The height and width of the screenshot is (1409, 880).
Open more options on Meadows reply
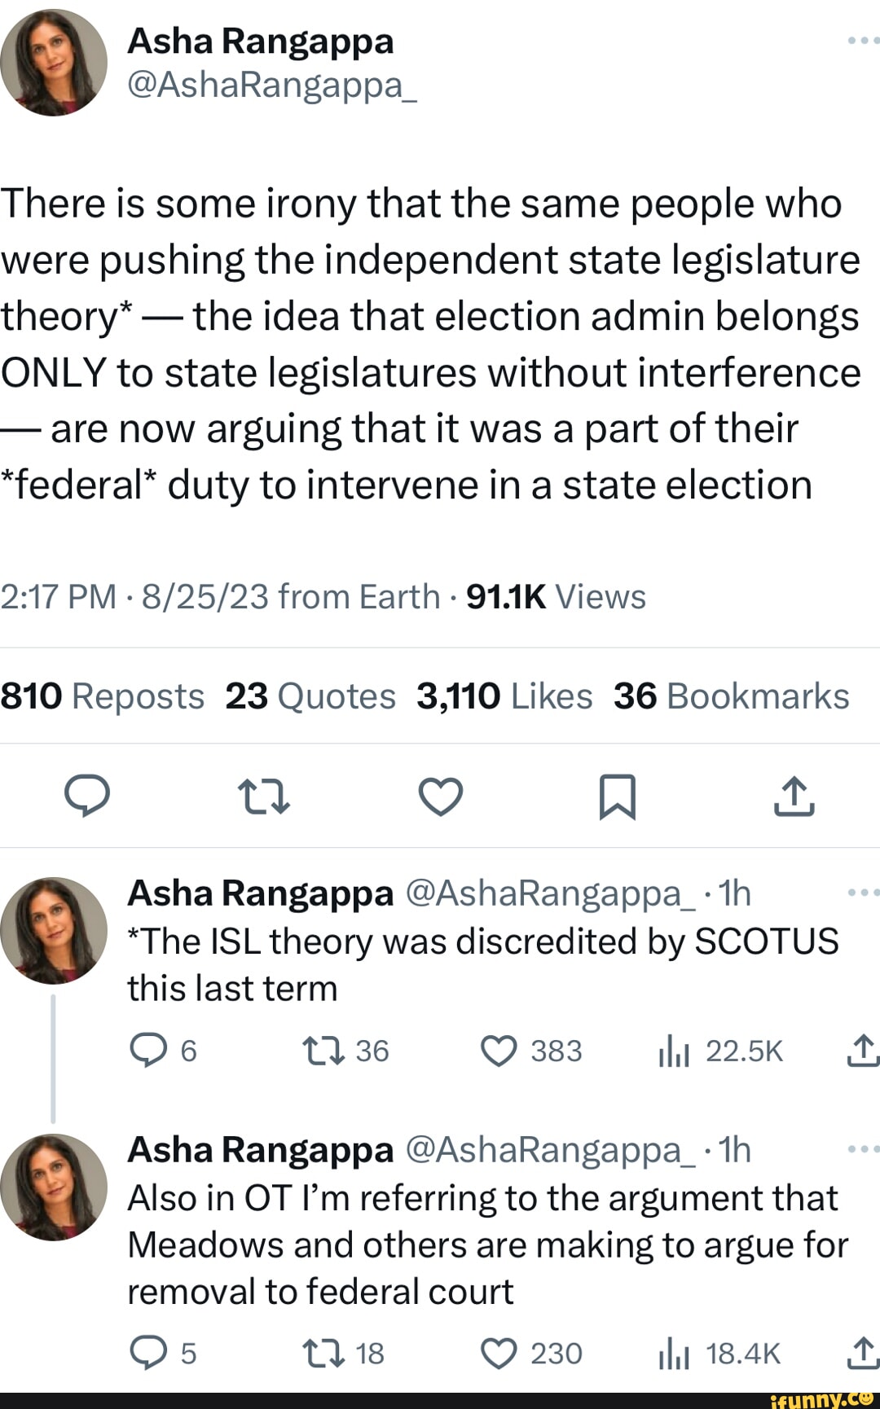coord(862,1149)
